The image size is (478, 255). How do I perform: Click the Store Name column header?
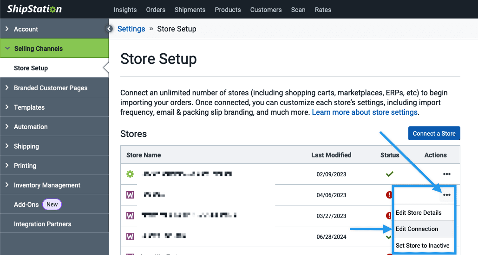144,155
